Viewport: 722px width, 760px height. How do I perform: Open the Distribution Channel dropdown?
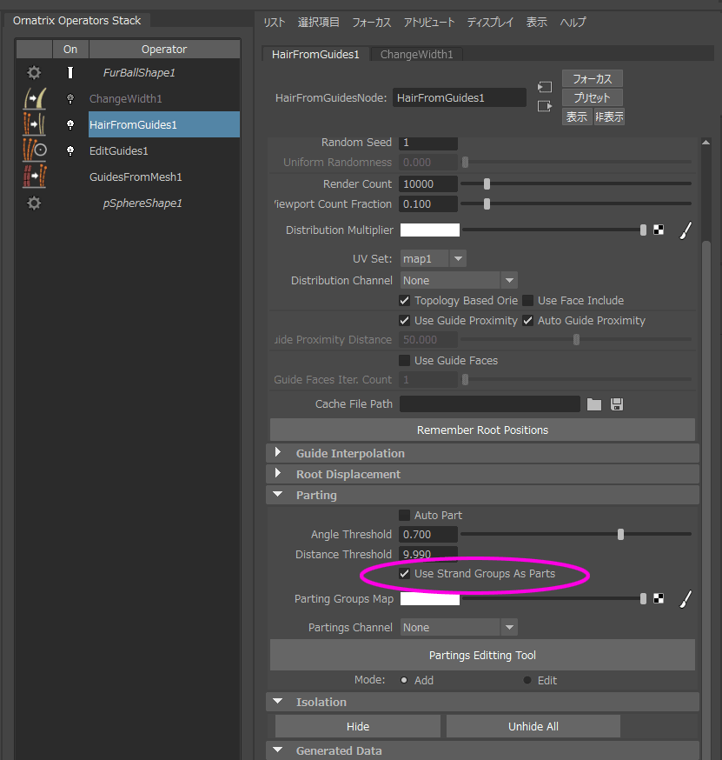[x=459, y=281]
